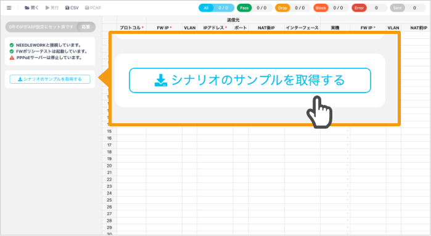Screen dimensions: 431x236
Task: Open the hamburger menu
Action: coord(9,8)
